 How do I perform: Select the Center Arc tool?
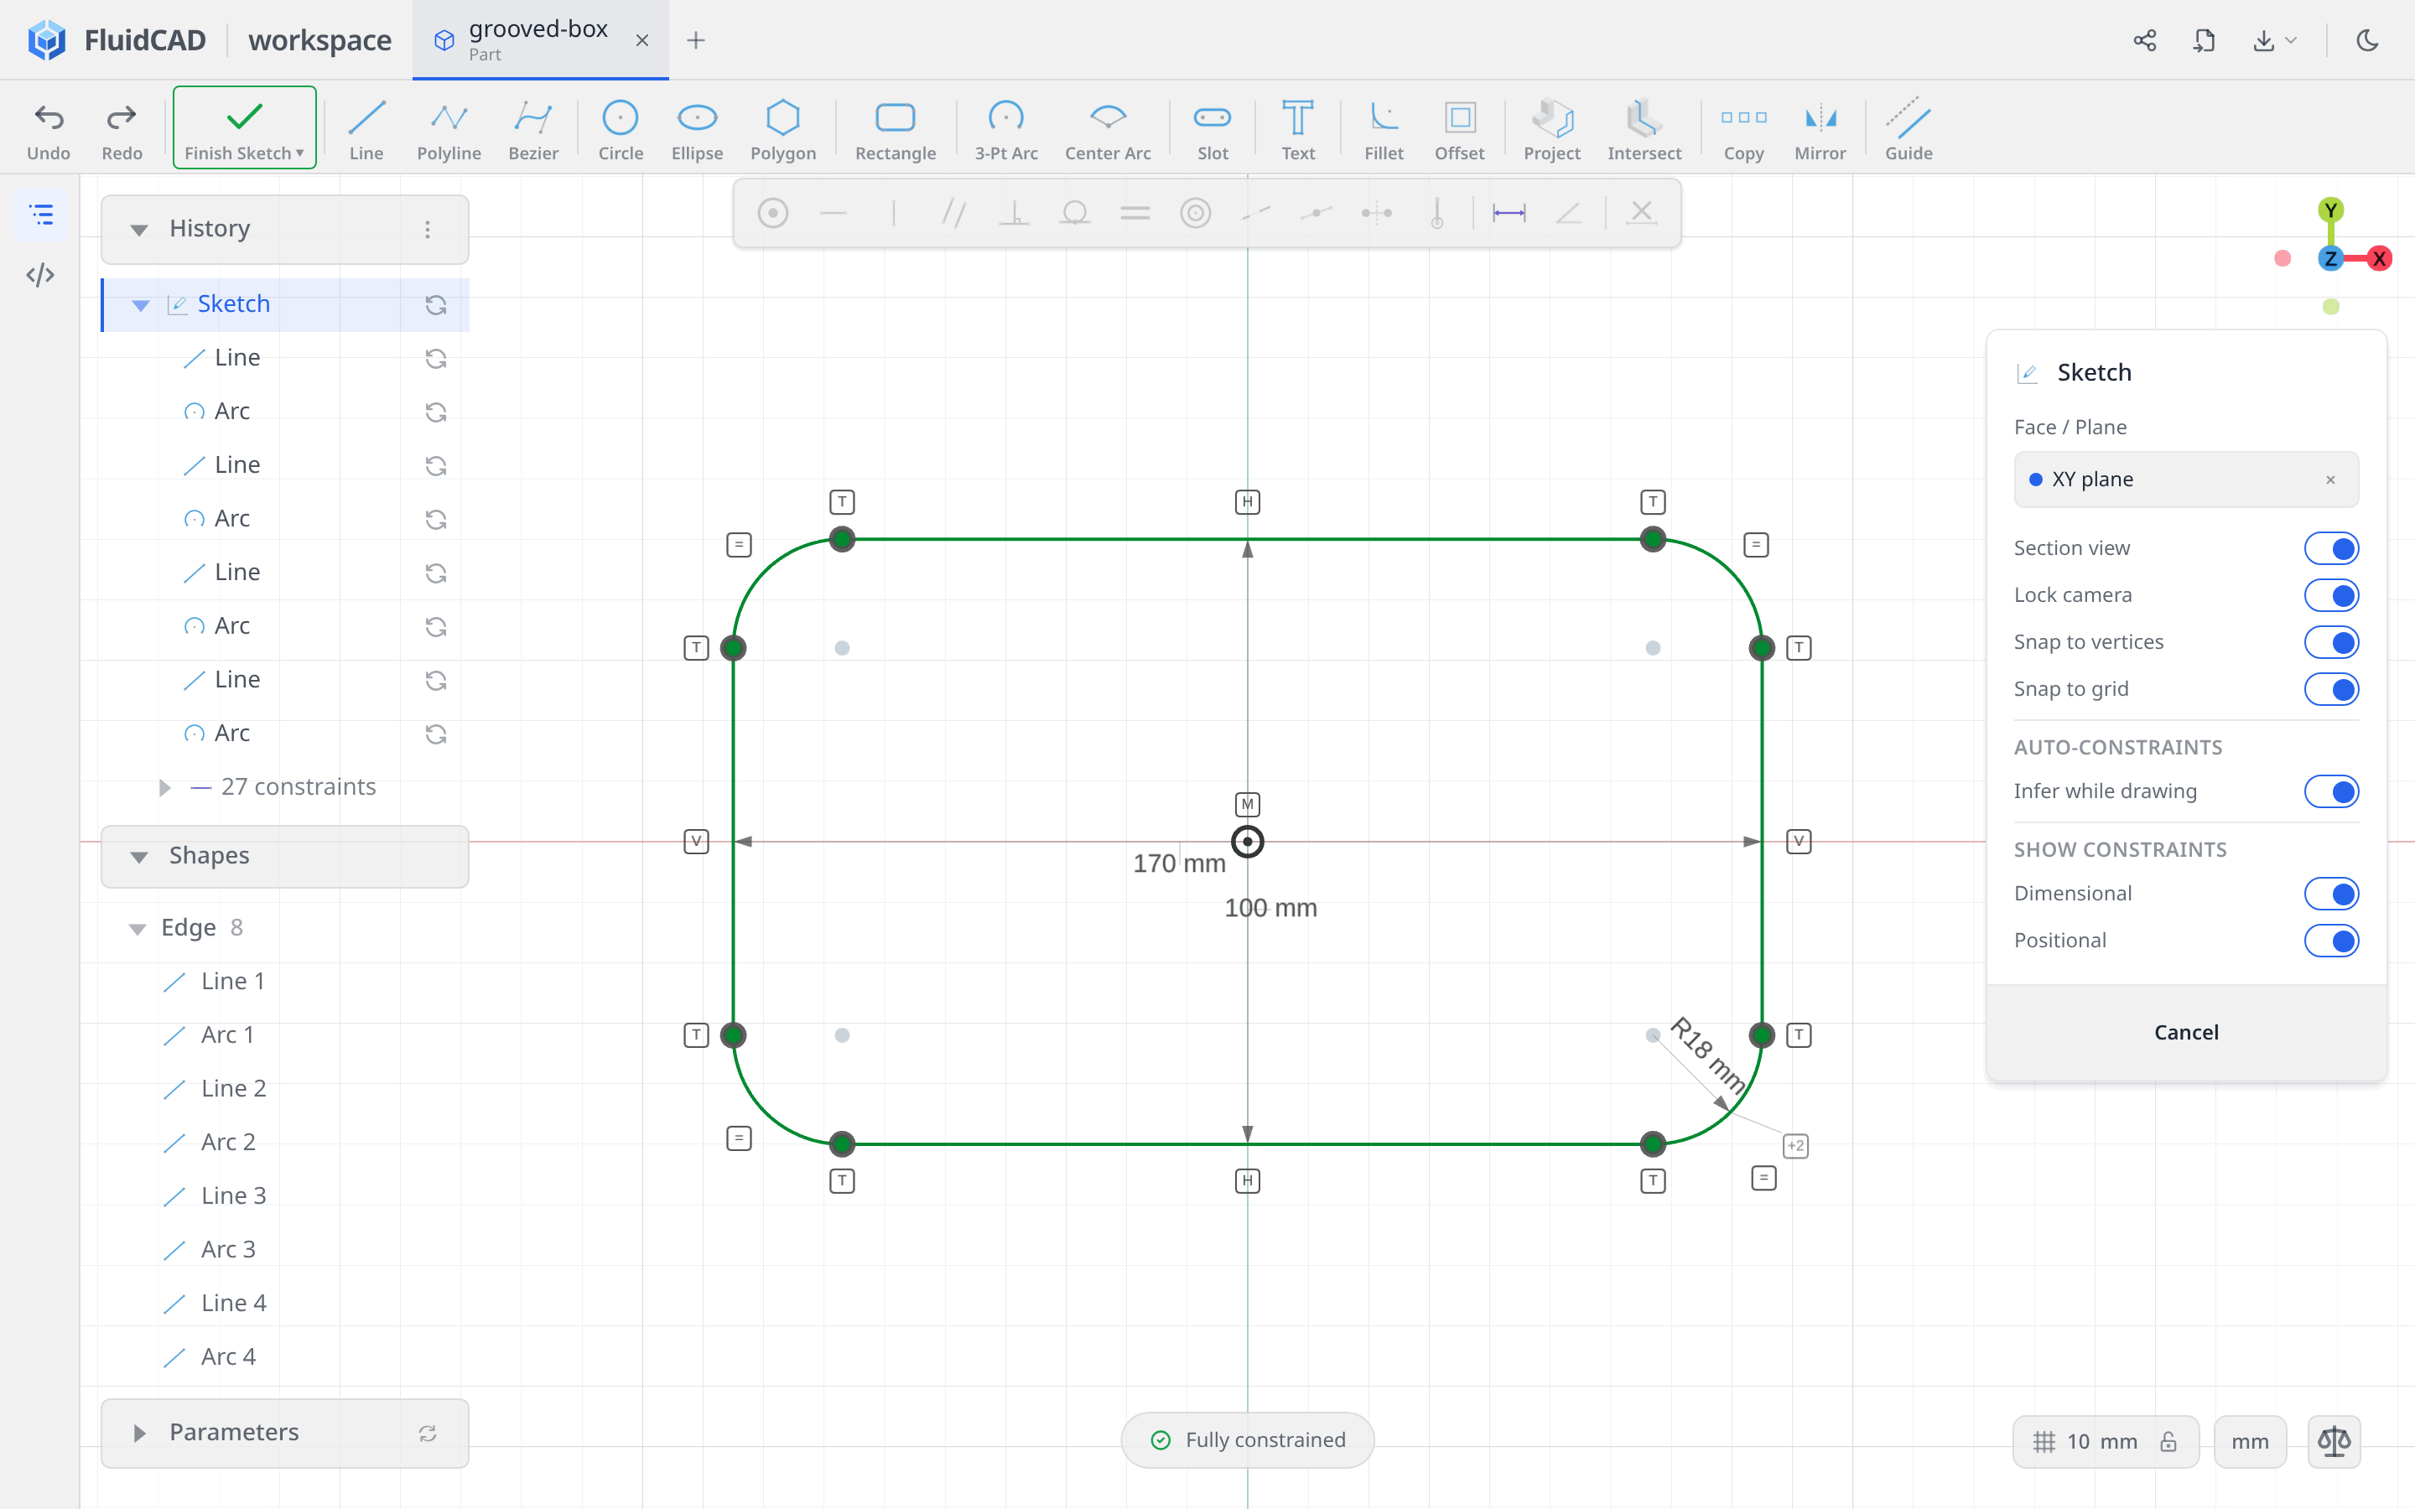click(1108, 130)
